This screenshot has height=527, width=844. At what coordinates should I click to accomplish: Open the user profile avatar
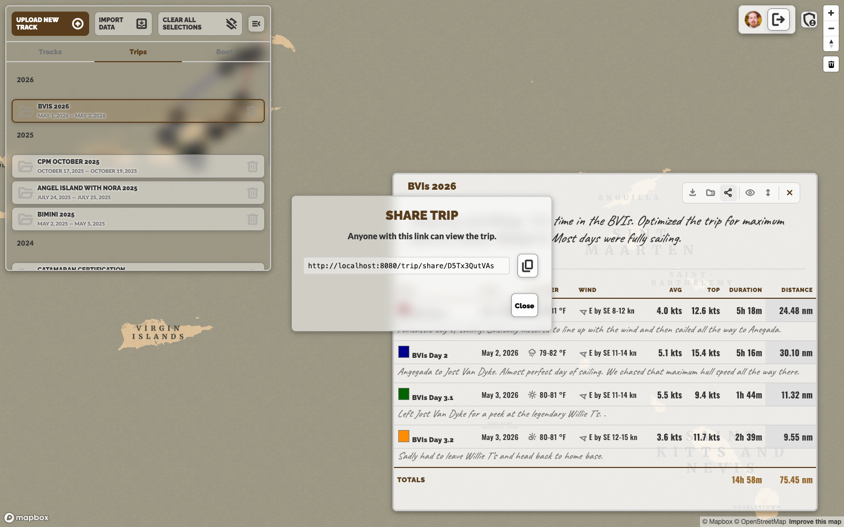[x=753, y=20]
